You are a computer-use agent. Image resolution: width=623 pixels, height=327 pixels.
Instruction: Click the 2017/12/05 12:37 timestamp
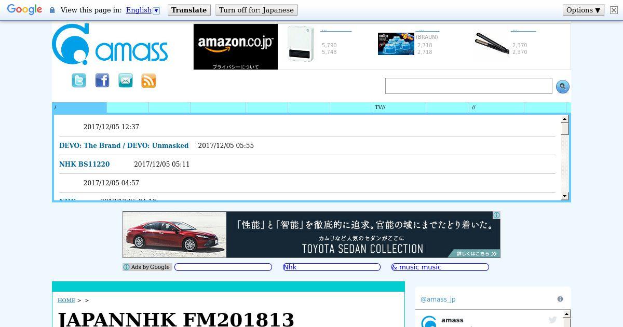tap(111, 127)
